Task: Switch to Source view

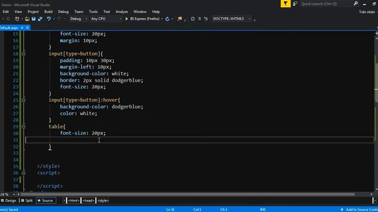Action: (46, 200)
